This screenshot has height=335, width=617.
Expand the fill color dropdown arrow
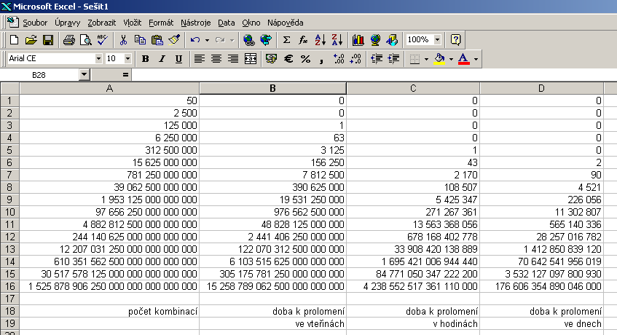click(451, 59)
